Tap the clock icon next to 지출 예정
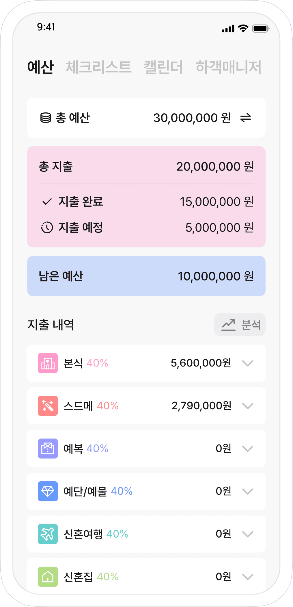The width and height of the screenshot is (293, 607). (x=47, y=227)
